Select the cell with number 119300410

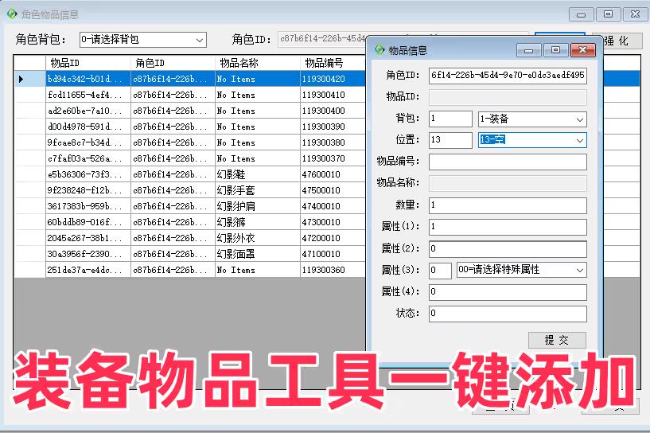click(x=333, y=95)
